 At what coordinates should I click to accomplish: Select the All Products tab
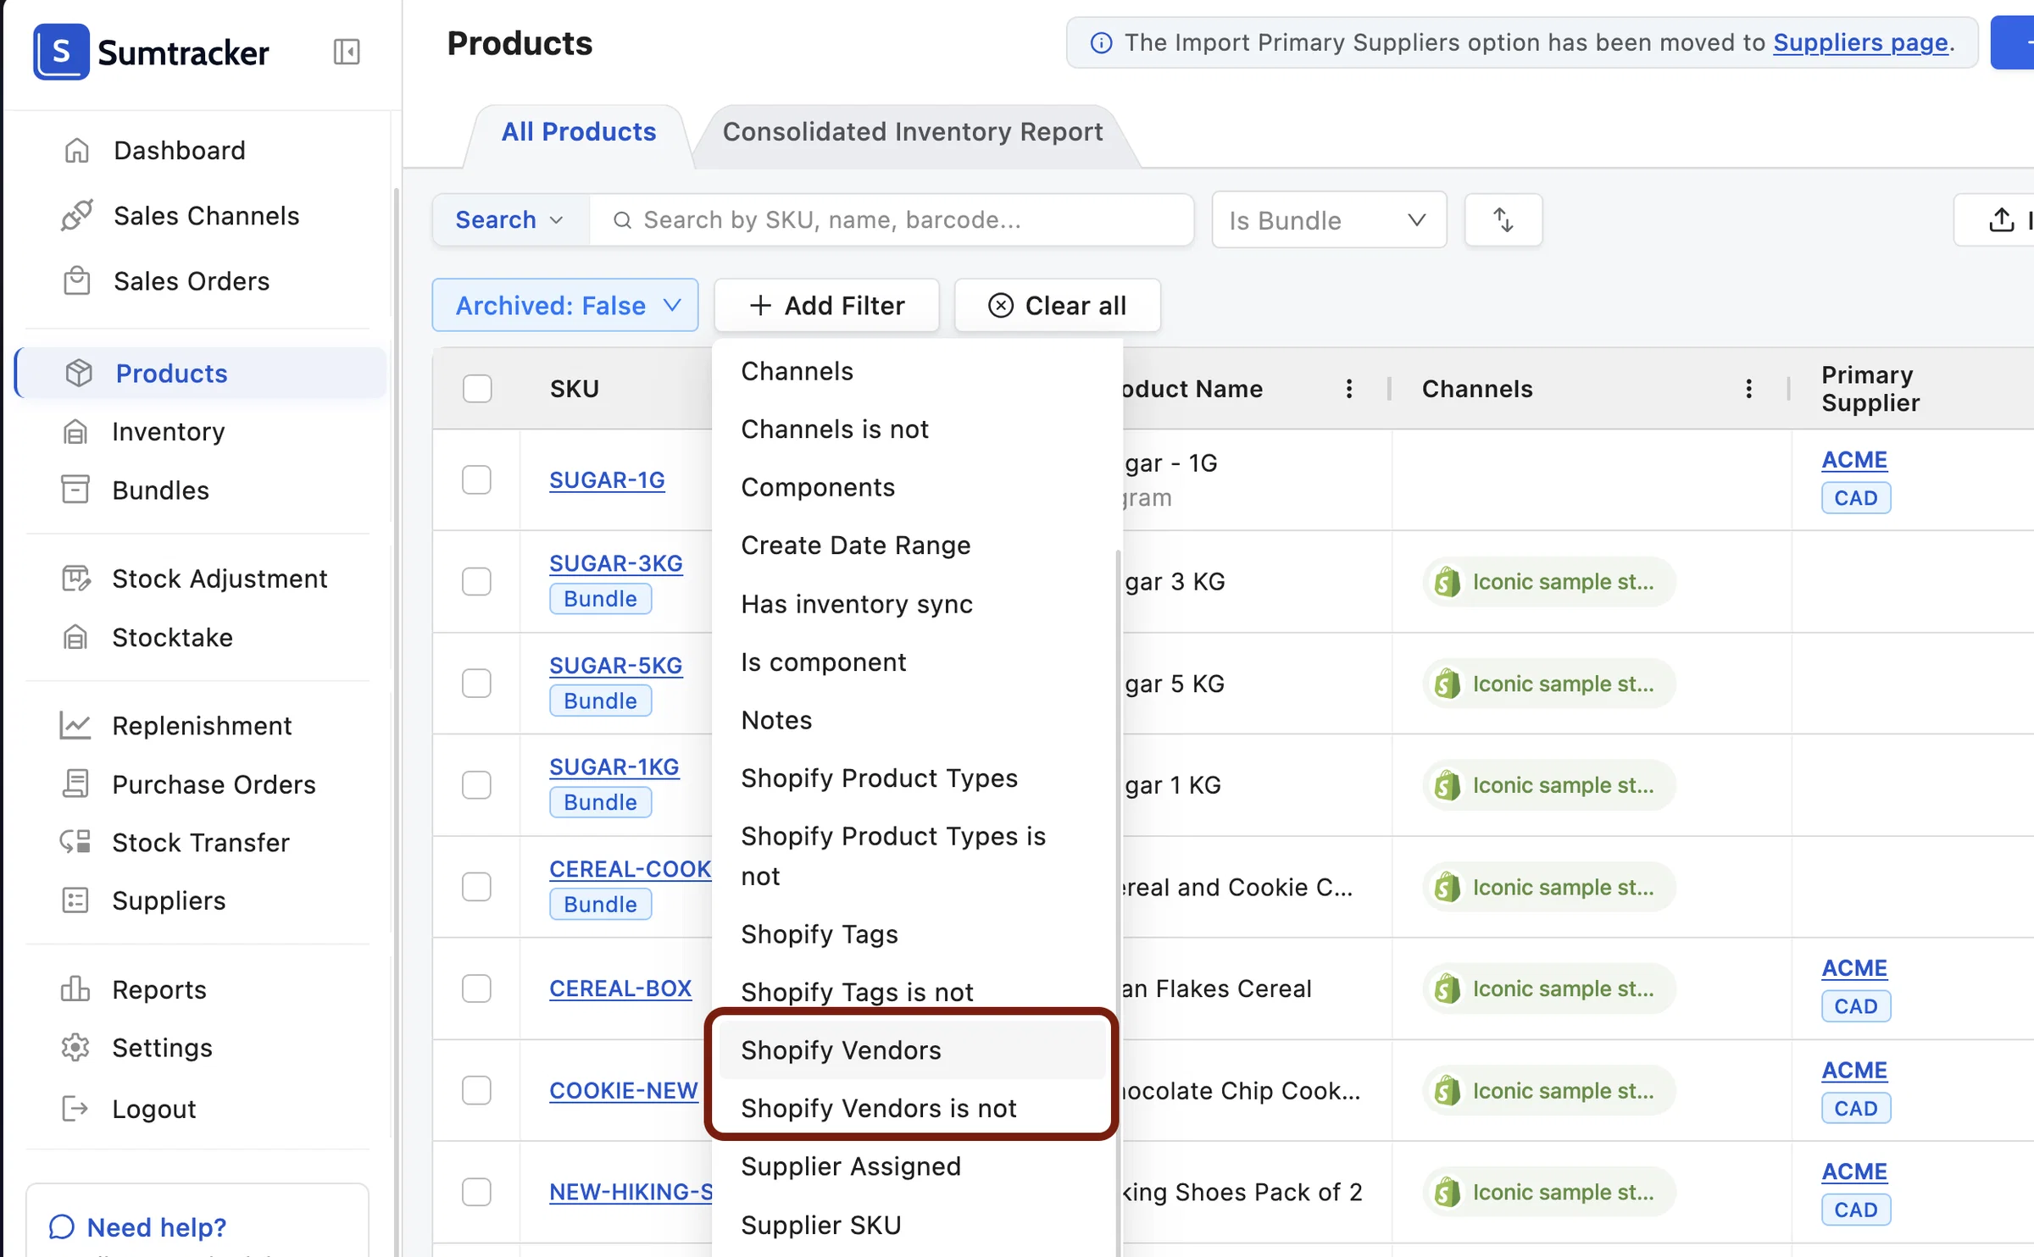[x=579, y=132]
